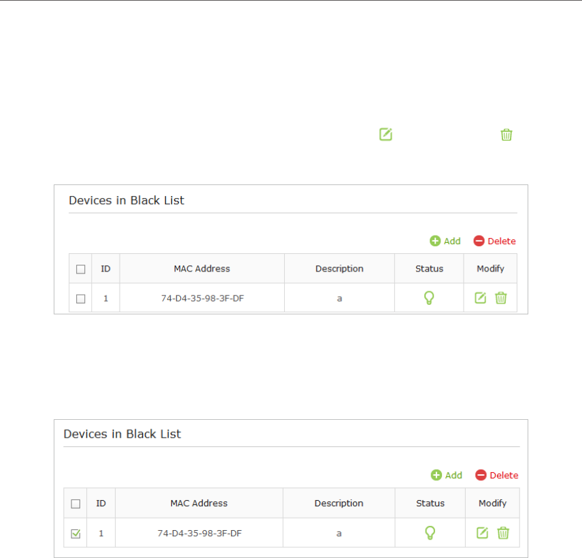The width and height of the screenshot is (582, 558).
Task: Click the trash icon in the lower table row
Action: (503, 533)
